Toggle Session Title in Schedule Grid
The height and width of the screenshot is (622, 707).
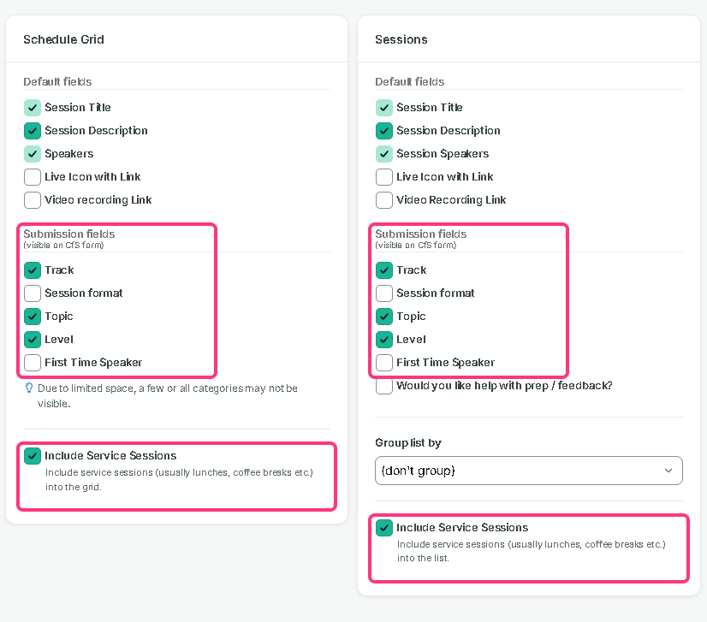click(x=33, y=108)
